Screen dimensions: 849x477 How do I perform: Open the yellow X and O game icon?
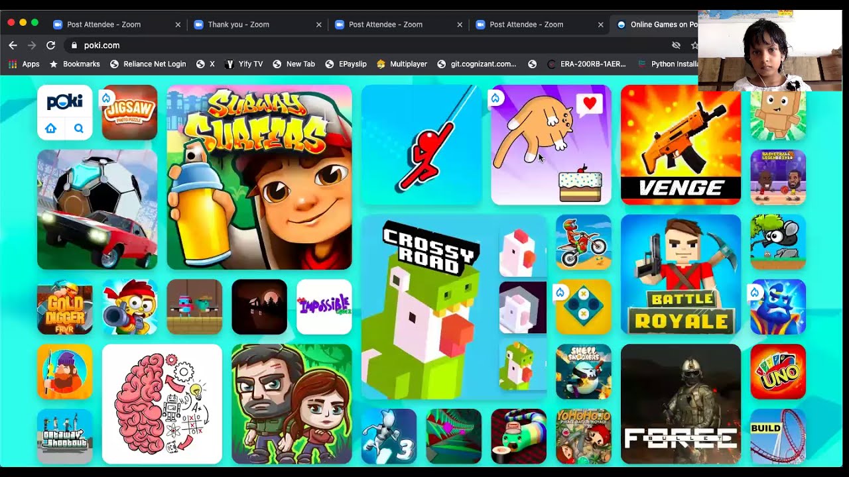[584, 307]
